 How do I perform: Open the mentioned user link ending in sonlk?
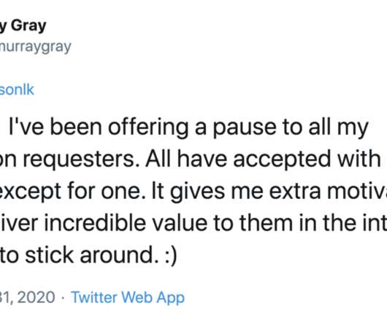coord(17,90)
